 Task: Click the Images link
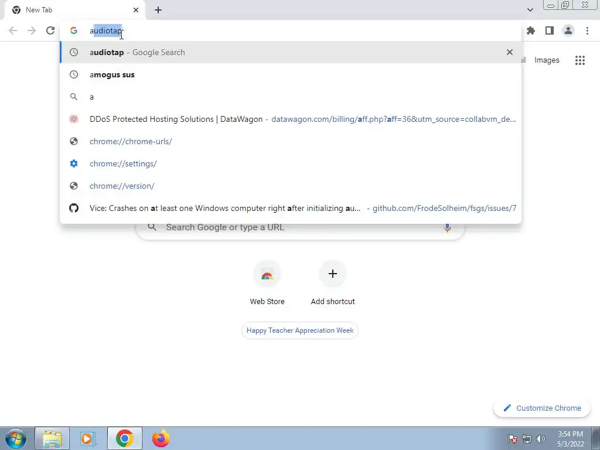click(547, 60)
